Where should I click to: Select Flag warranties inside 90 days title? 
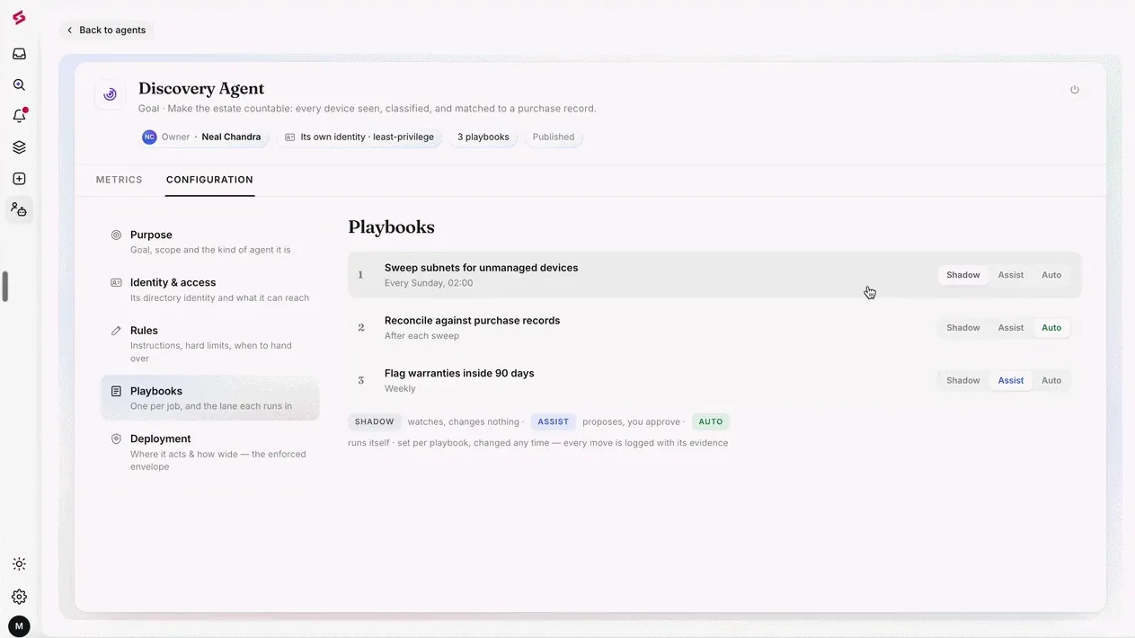[459, 374]
